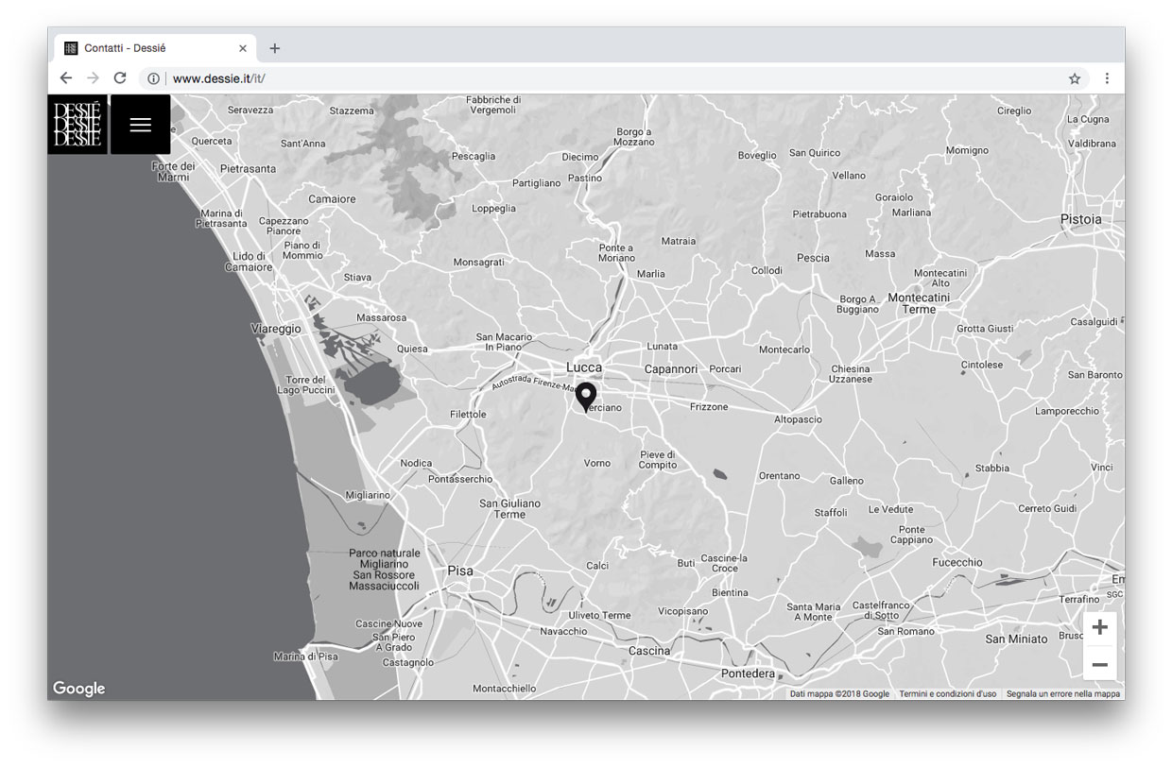Click the Porcari map label
Image resolution: width=1172 pixels, height=767 pixels.
pyautogui.click(x=725, y=369)
